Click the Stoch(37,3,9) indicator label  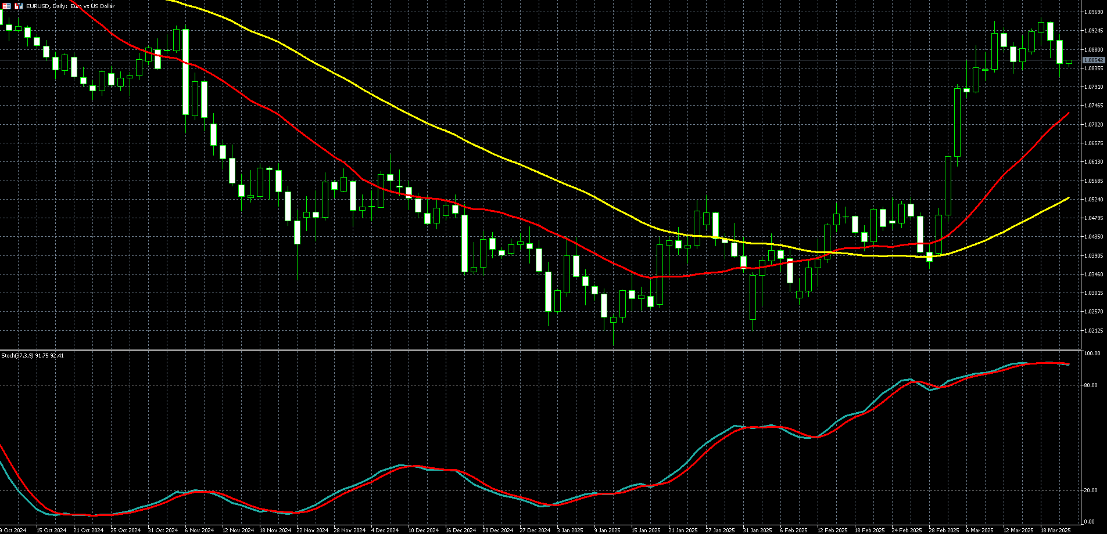click(x=33, y=355)
